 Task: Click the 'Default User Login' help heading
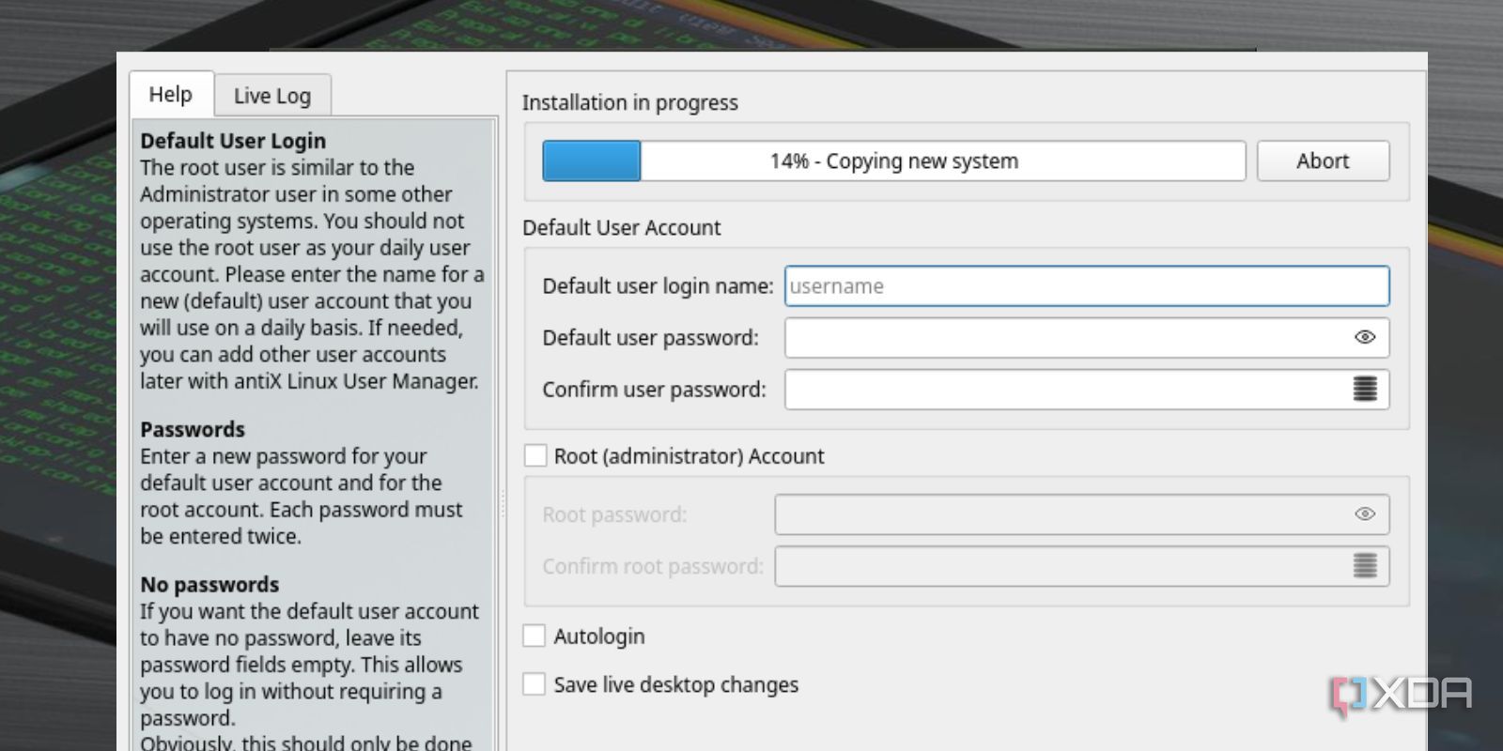pyautogui.click(x=233, y=141)
